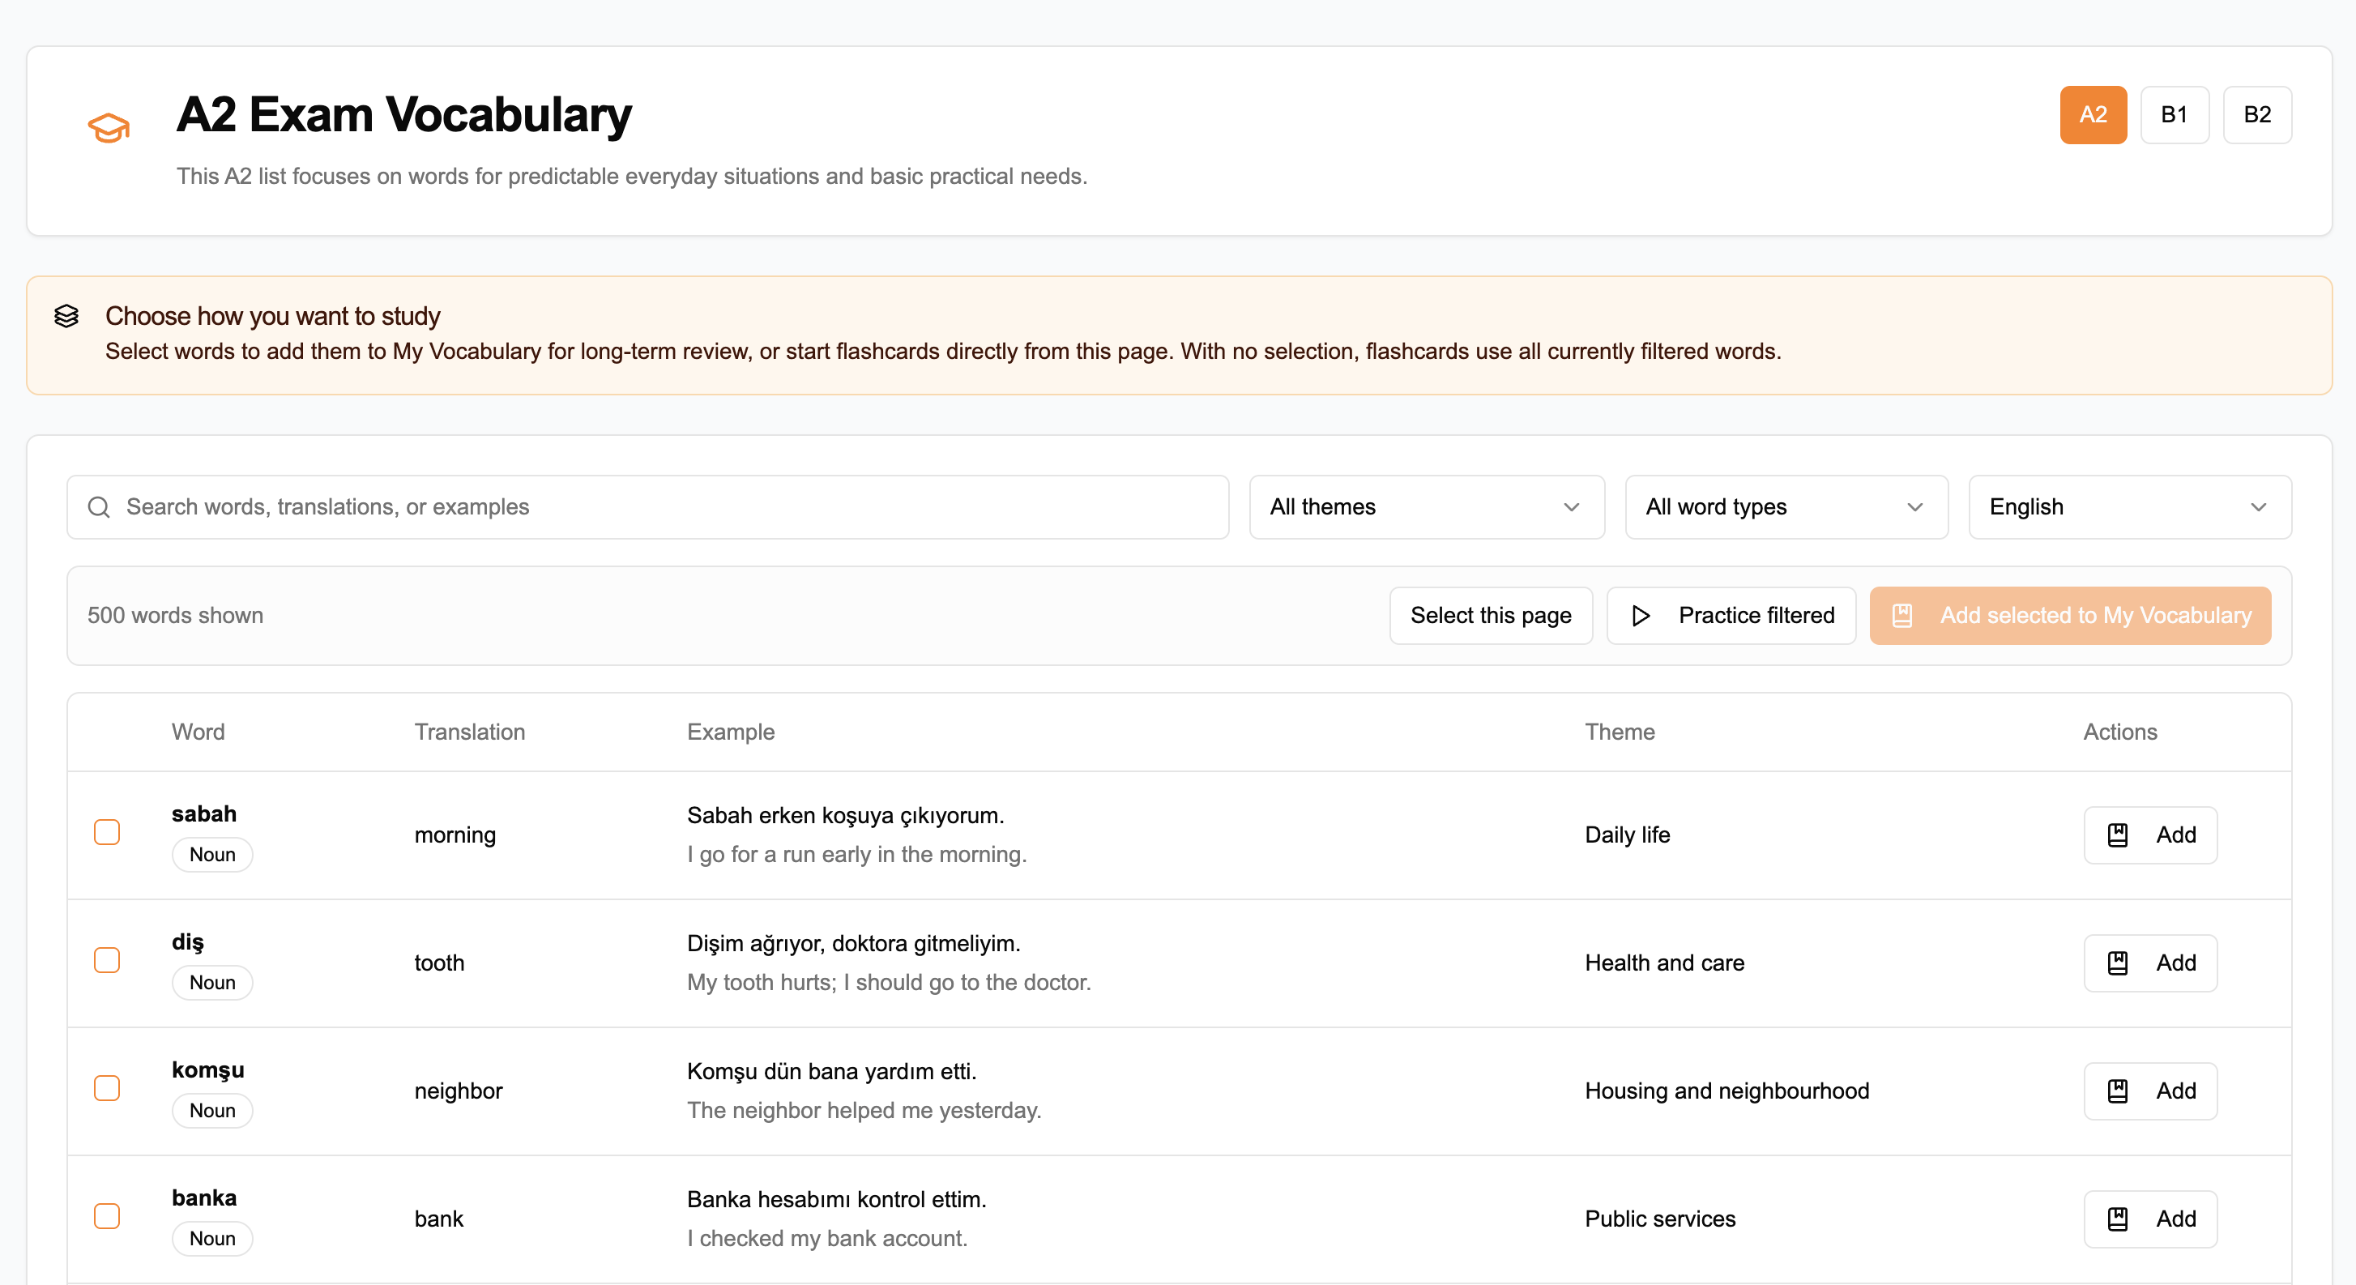Screen dimensions: 2356x1285
Task: Add banka to vocabulary
Action: click(x=2150, y=1219)
